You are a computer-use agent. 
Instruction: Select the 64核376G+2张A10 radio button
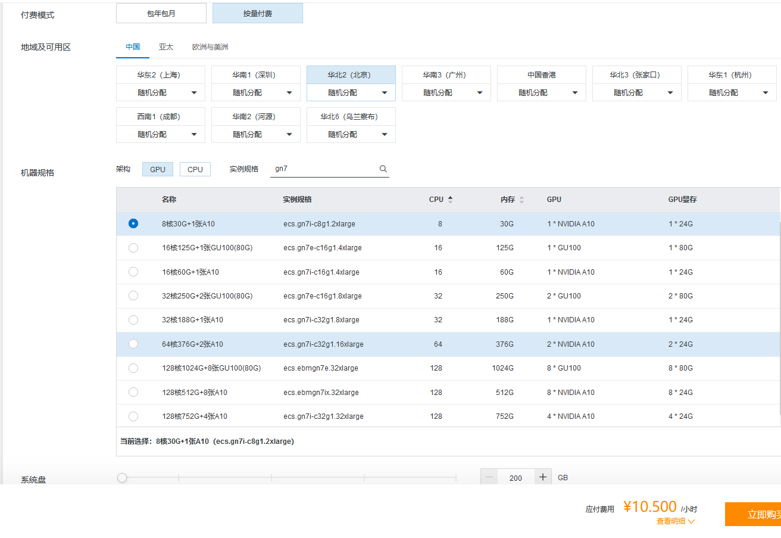click(x=133, y=344)
